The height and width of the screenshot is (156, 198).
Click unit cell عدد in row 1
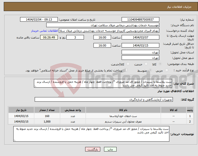tap(73, 116)
